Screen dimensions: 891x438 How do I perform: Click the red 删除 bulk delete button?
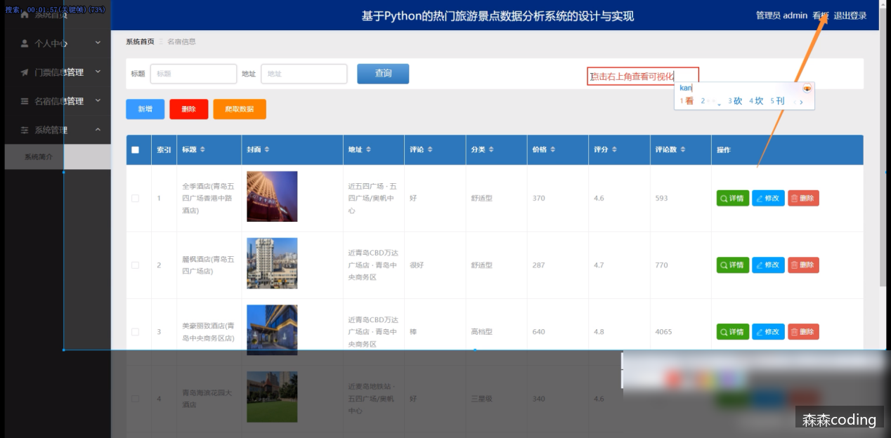(189, 109)
